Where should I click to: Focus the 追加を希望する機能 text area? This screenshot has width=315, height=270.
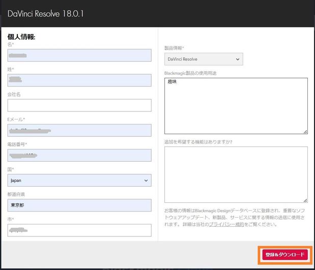coord(236,174)
